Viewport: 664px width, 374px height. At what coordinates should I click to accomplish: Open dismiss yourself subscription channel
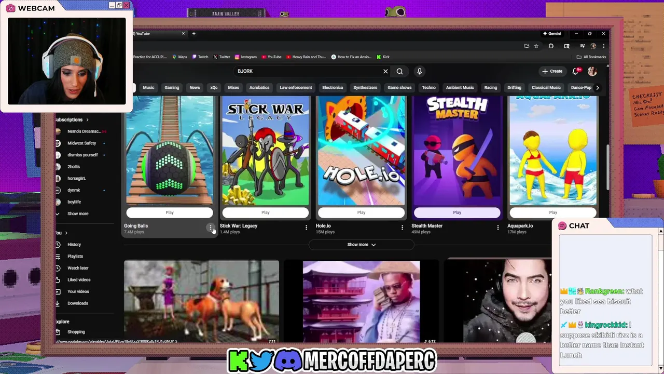click(82, 155)
